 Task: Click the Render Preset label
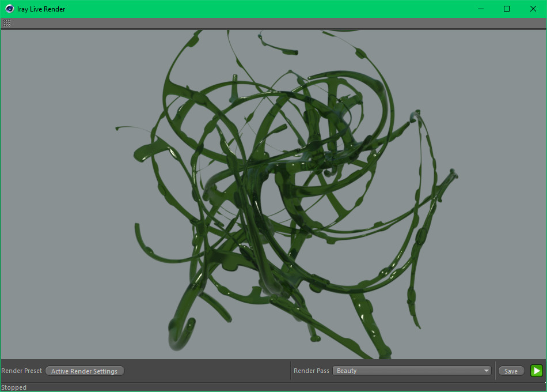point(22,371)
